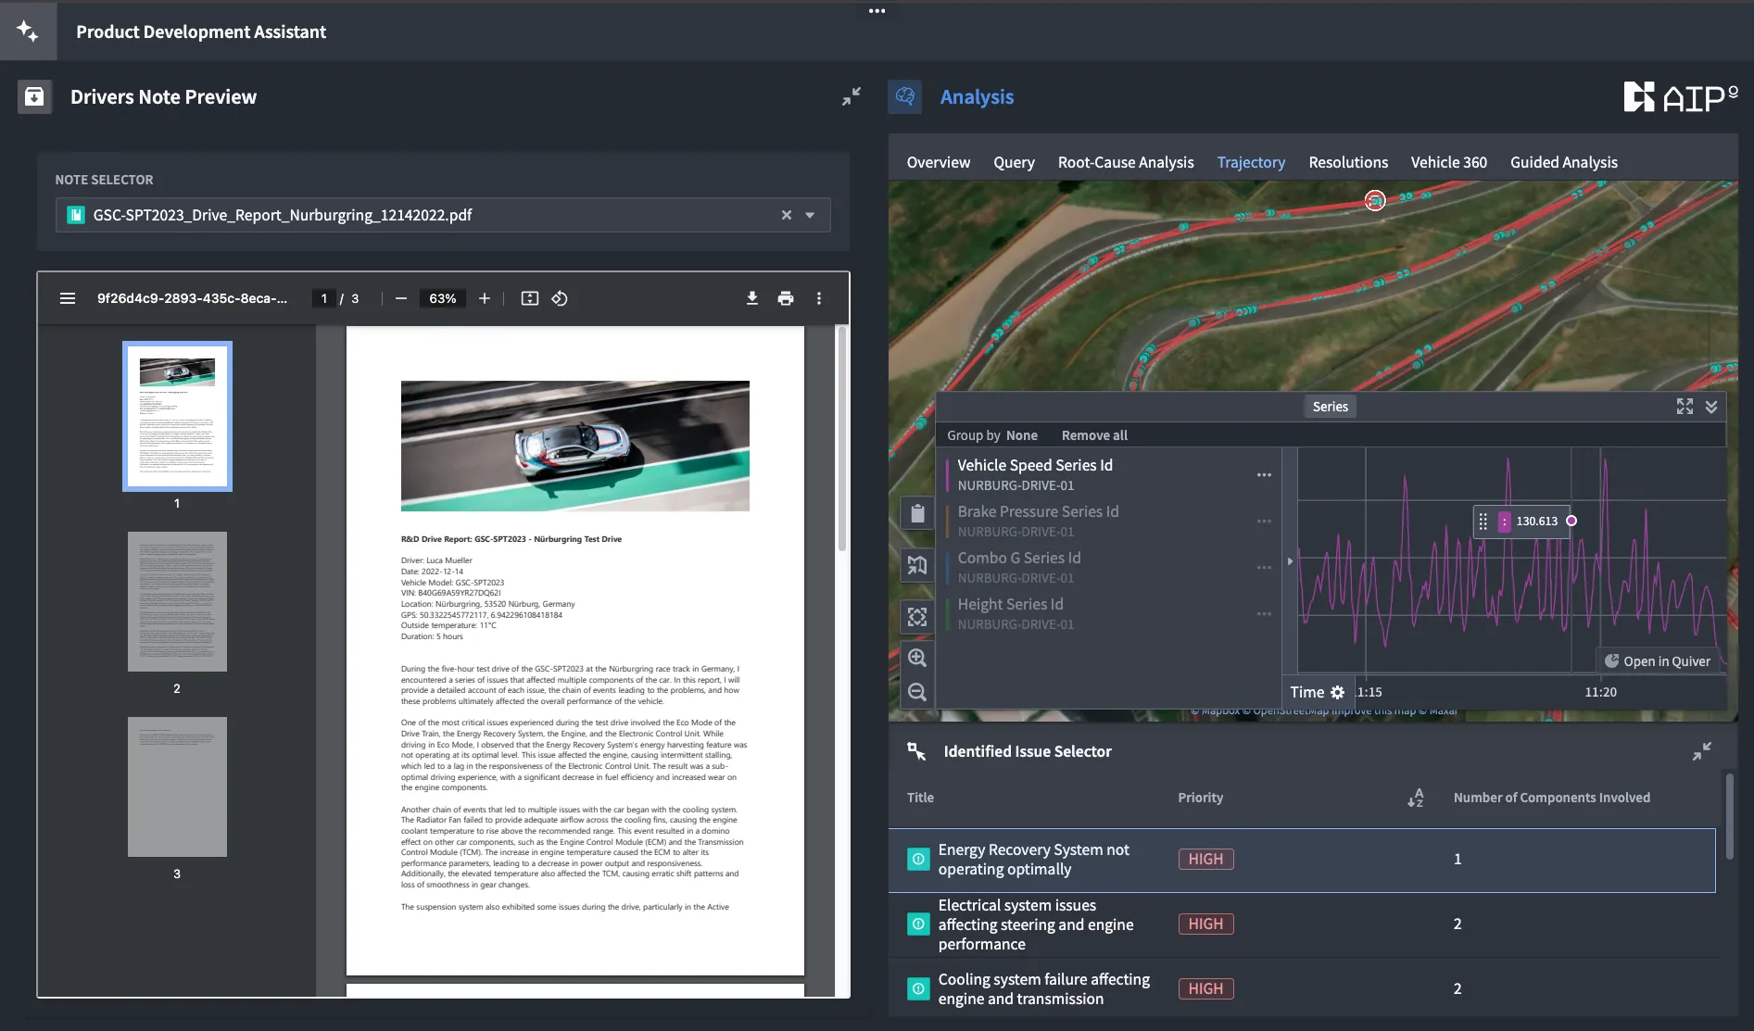
Task: Open the PDF sidebar hamburger menu
Action: 68,298
